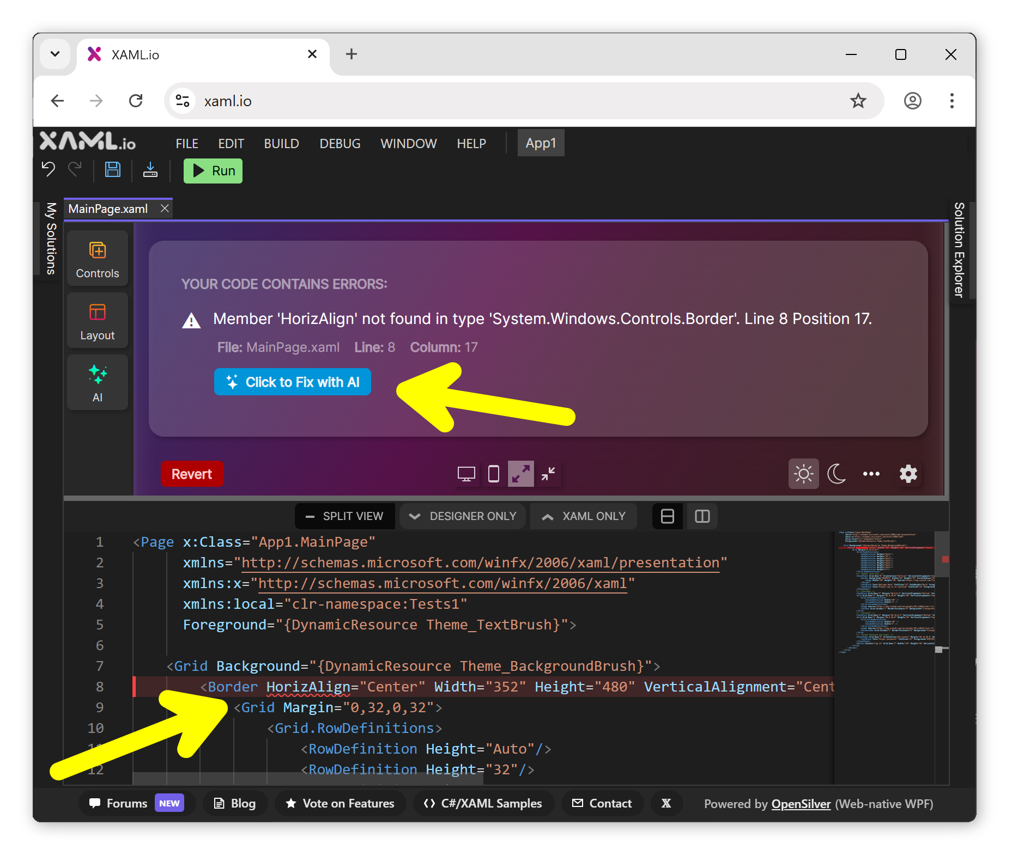Open the Layout panel
This screenshot has width=1012, height=856.
tap(97, 321)
